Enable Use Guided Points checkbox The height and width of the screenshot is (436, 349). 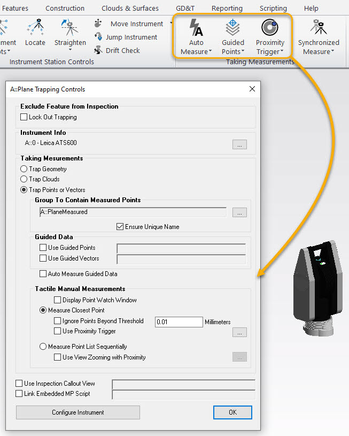(x=43, y=248)
